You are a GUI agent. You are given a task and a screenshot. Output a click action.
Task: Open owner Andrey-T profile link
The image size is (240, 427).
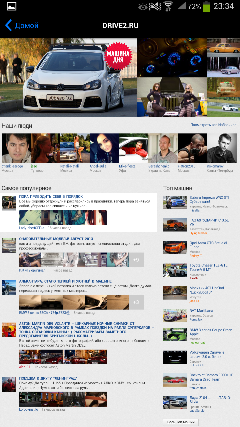[x=196, y=256]
